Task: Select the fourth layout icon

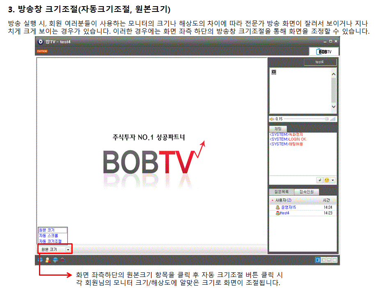Action: pyautogui.click(x=335, y=260)
